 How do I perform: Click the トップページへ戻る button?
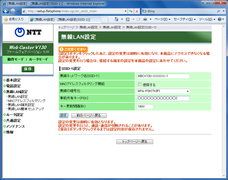[135, 142]
